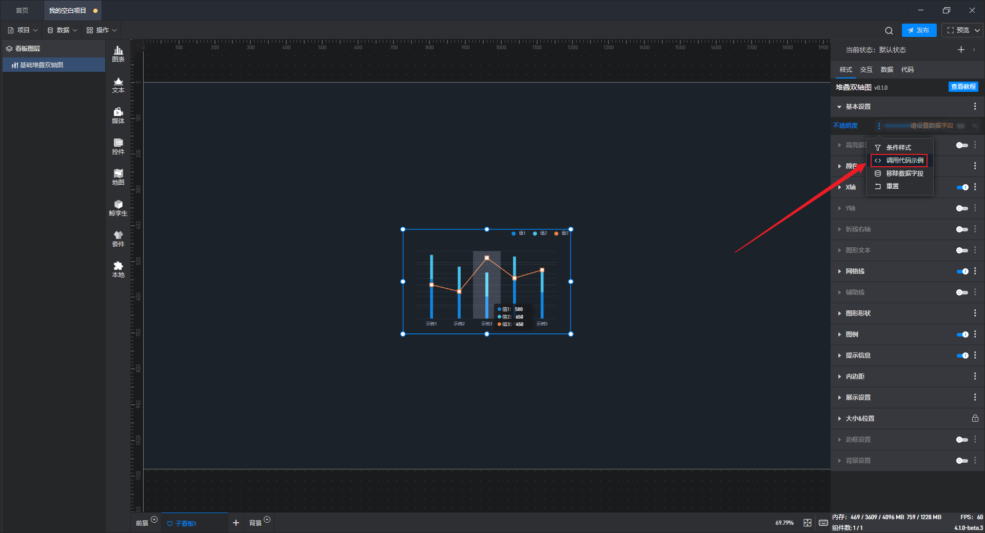Viewport: 985px width, 533px height.
Task: Expand the 内边距 section
Action: click(x=839, y=377)
